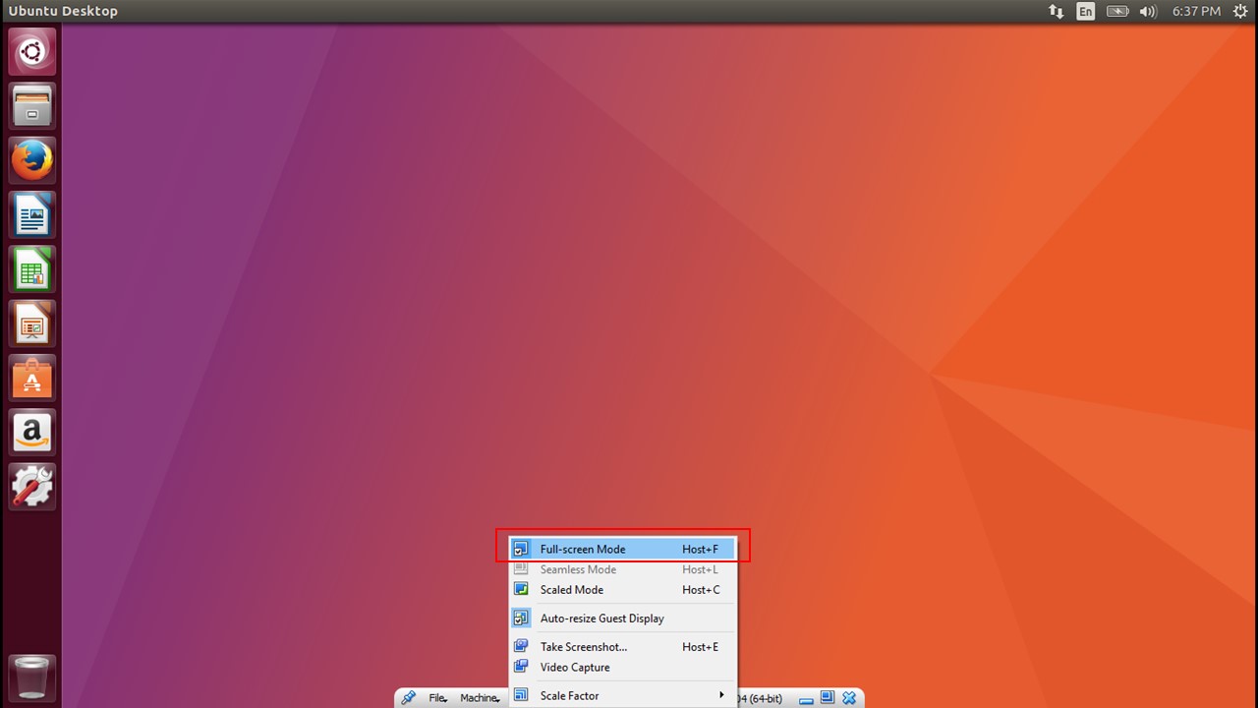
Task: Start Video Capture from the menu
Action: click(575, 668)
